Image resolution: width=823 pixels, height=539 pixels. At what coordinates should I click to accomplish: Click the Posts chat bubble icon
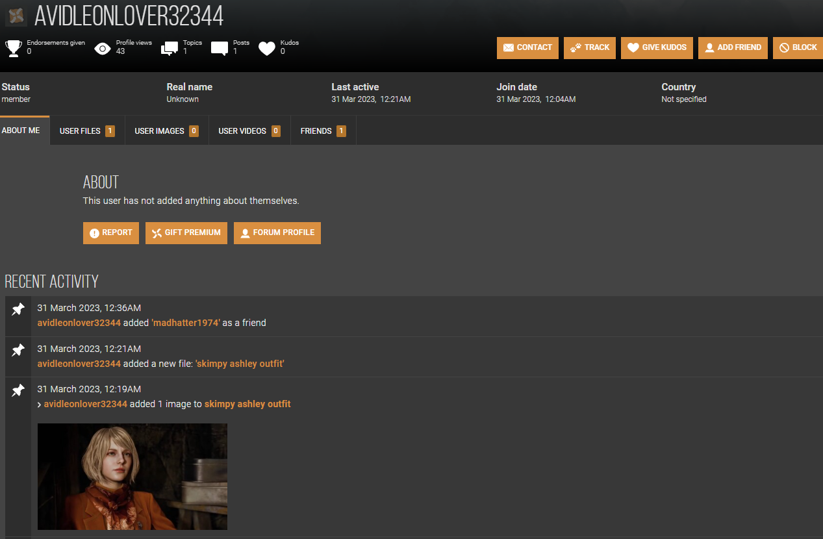(220, 48)
